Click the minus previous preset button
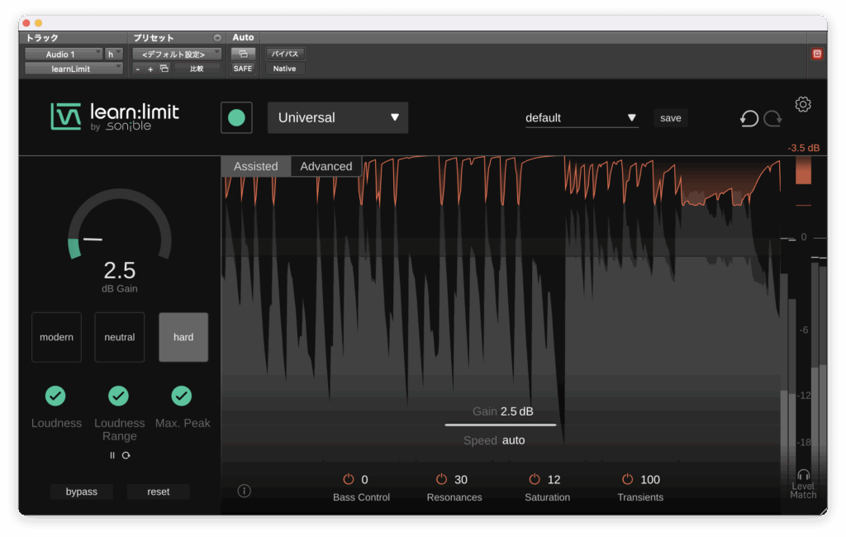This screenshot has width=846, height=537. point(138,69)
